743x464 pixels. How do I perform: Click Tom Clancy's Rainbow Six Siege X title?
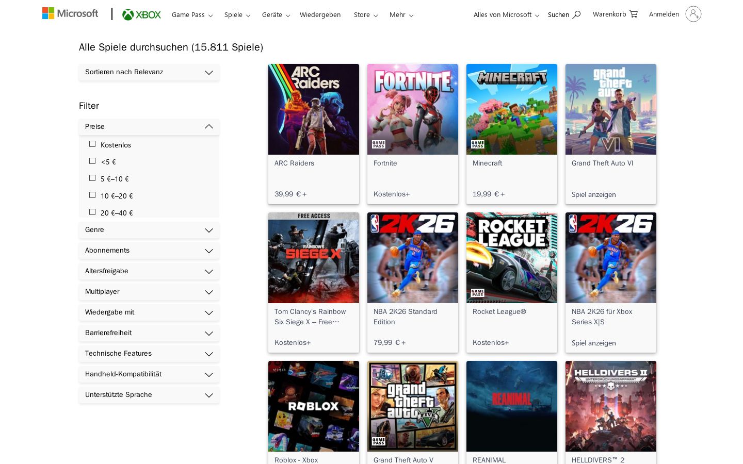(x=310, y=317)
